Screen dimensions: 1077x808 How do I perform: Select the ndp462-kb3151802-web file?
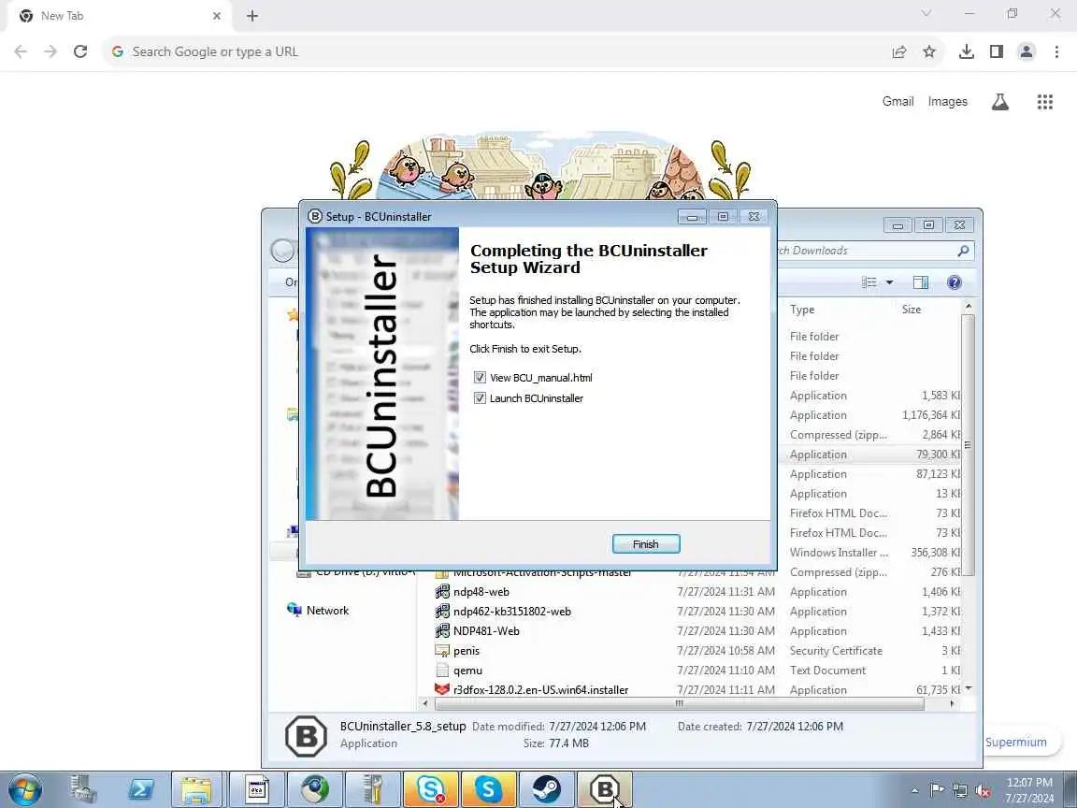pos(511,612)
